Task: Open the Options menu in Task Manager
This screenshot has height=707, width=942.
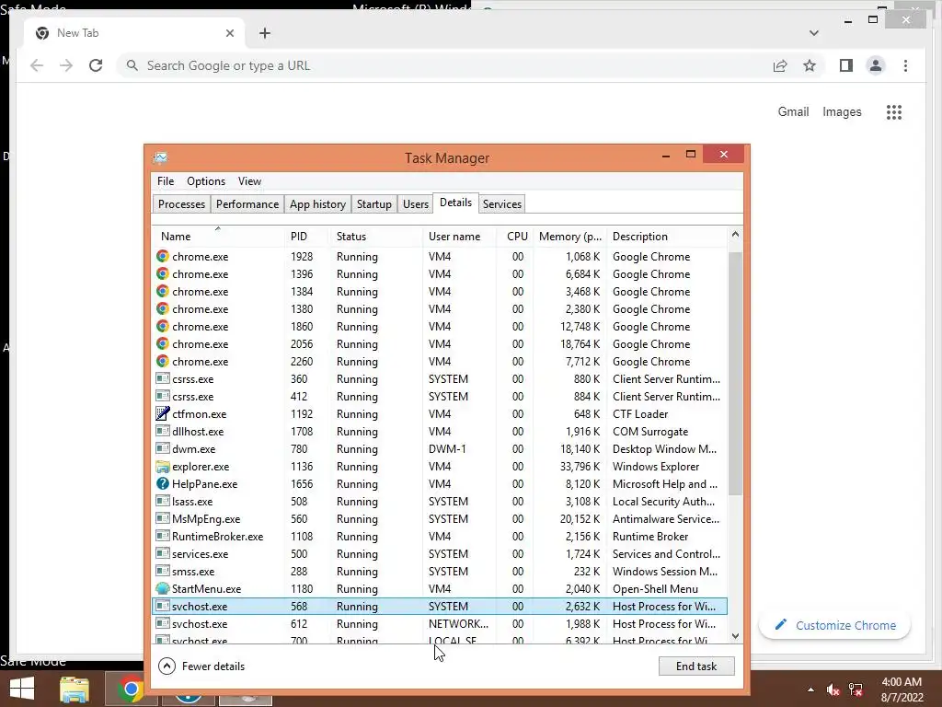Action: point(206,181)
